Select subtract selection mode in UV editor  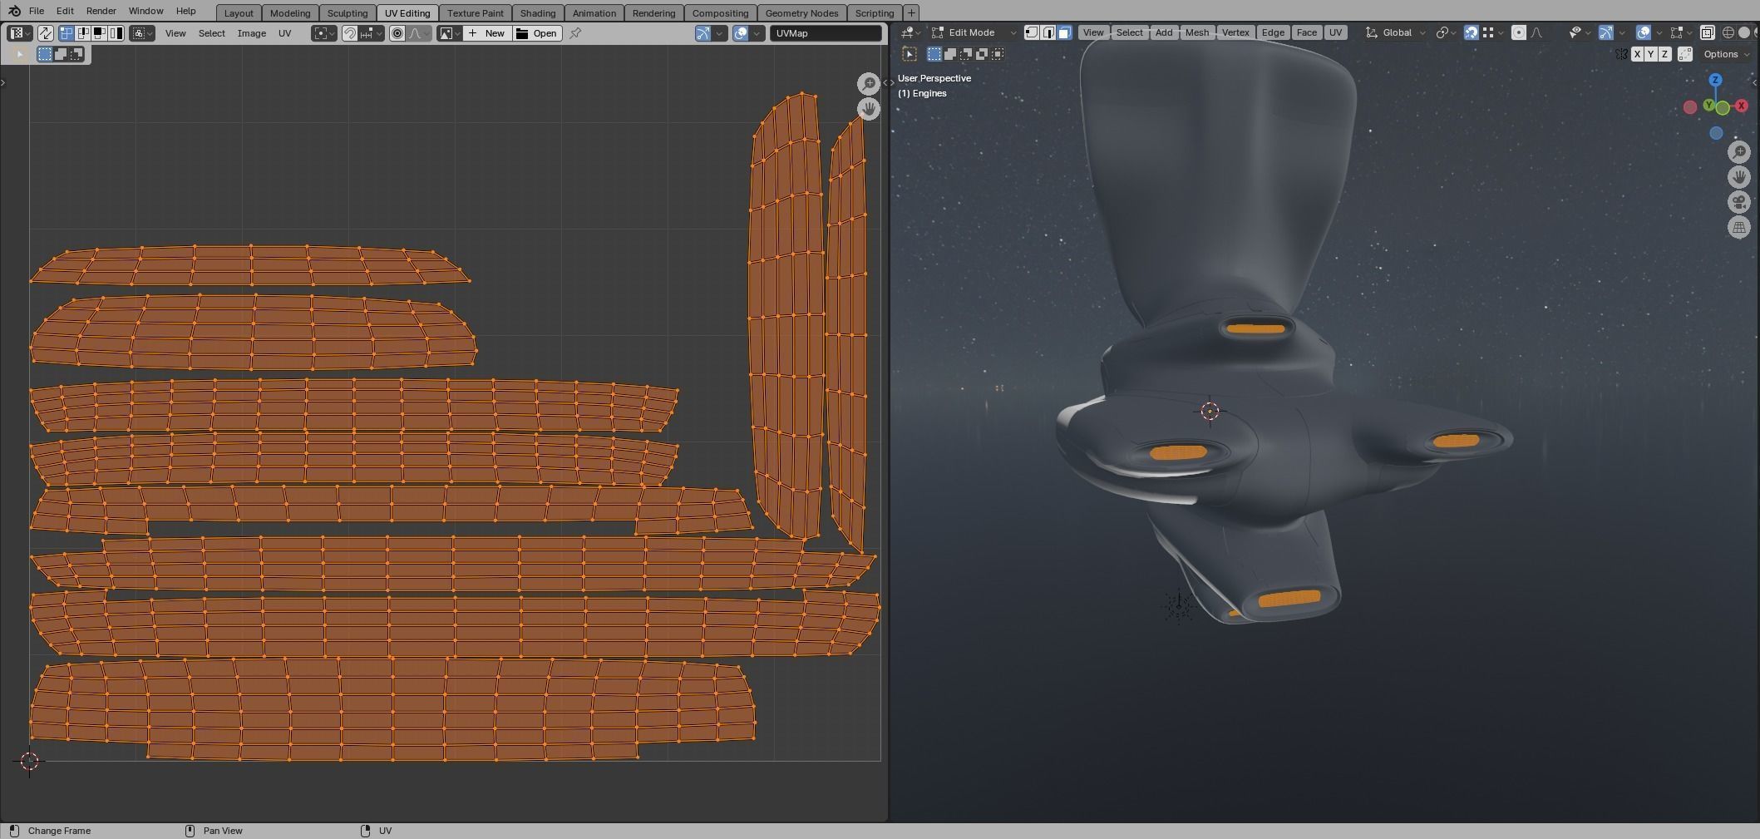76,54
